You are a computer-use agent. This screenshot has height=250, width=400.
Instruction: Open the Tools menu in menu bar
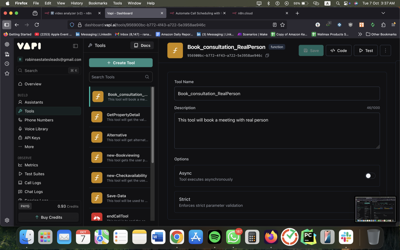[117, 3]
